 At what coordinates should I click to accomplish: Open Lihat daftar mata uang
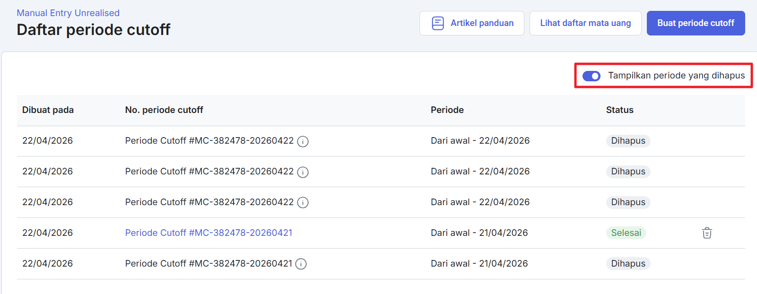pos(585,23)
